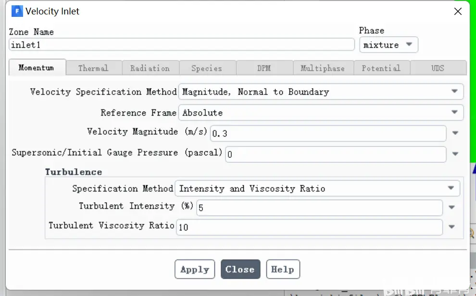Switch to the Thermal tab
The width and height of the screenshot is (476, 296).
[x=94, y=68]
